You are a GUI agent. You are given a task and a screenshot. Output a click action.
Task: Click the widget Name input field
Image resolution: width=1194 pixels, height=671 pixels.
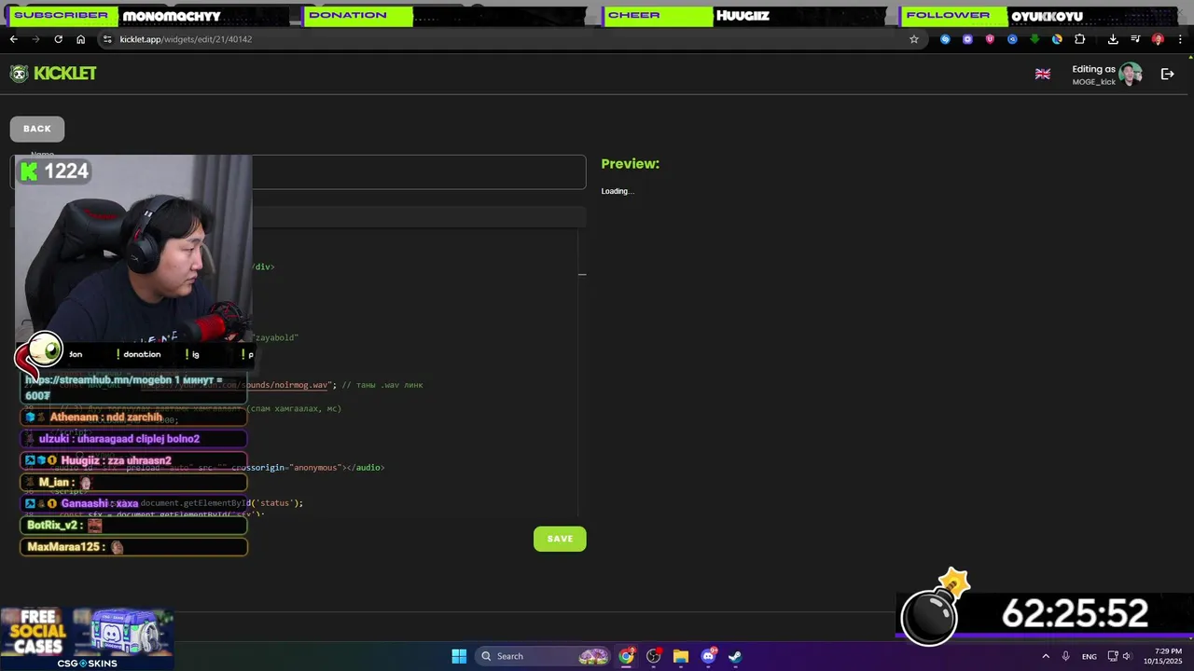point(298,172)
